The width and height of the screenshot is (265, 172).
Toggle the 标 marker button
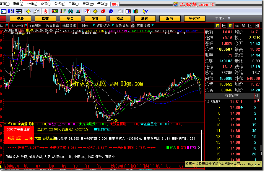pos(217,25)
